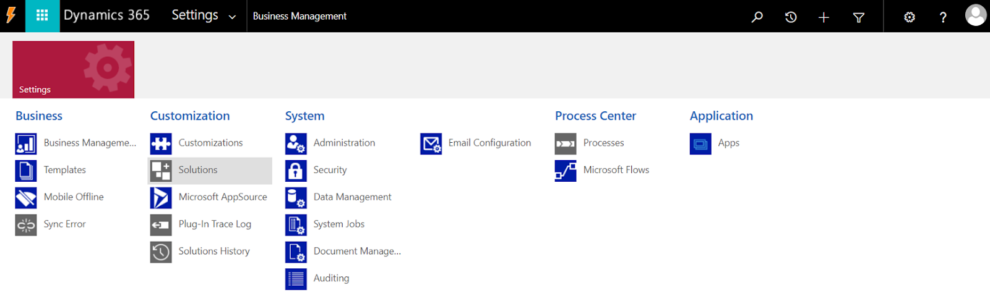Open the Sync Error link
This screenshot has width=990, height=293.
[x=65, y=224]
